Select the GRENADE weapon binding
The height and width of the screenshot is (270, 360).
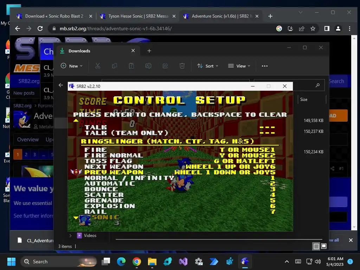coord(180,200)
